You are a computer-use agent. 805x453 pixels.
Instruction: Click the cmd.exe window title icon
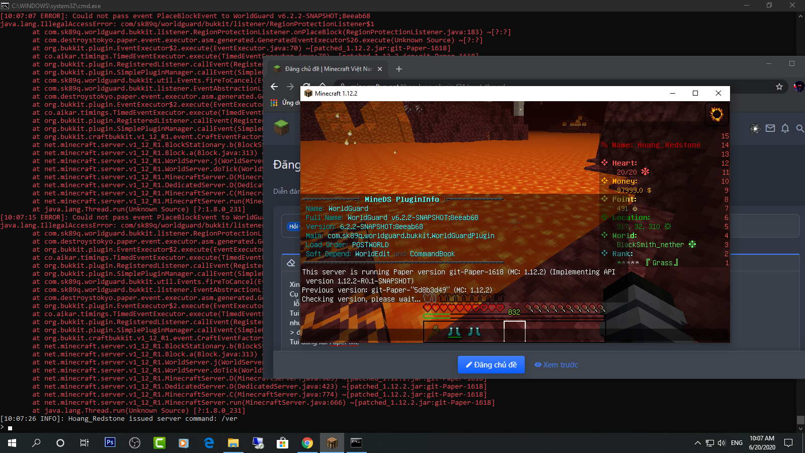point(5,6)
